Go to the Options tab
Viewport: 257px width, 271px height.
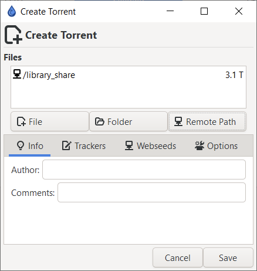click(216, 146)
